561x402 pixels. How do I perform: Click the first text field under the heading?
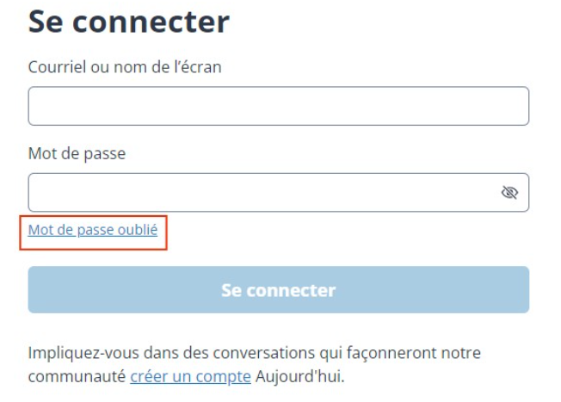[278, 106]
